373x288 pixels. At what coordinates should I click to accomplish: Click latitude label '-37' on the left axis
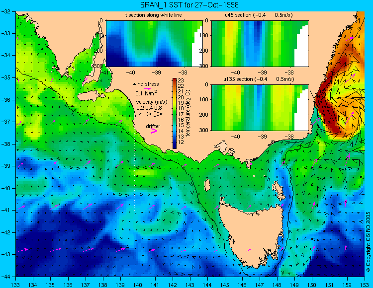tap(7, 122)
